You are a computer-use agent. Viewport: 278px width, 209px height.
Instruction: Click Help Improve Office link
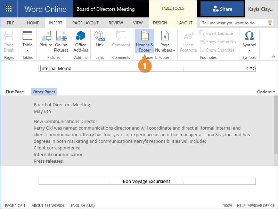(256, 206)
